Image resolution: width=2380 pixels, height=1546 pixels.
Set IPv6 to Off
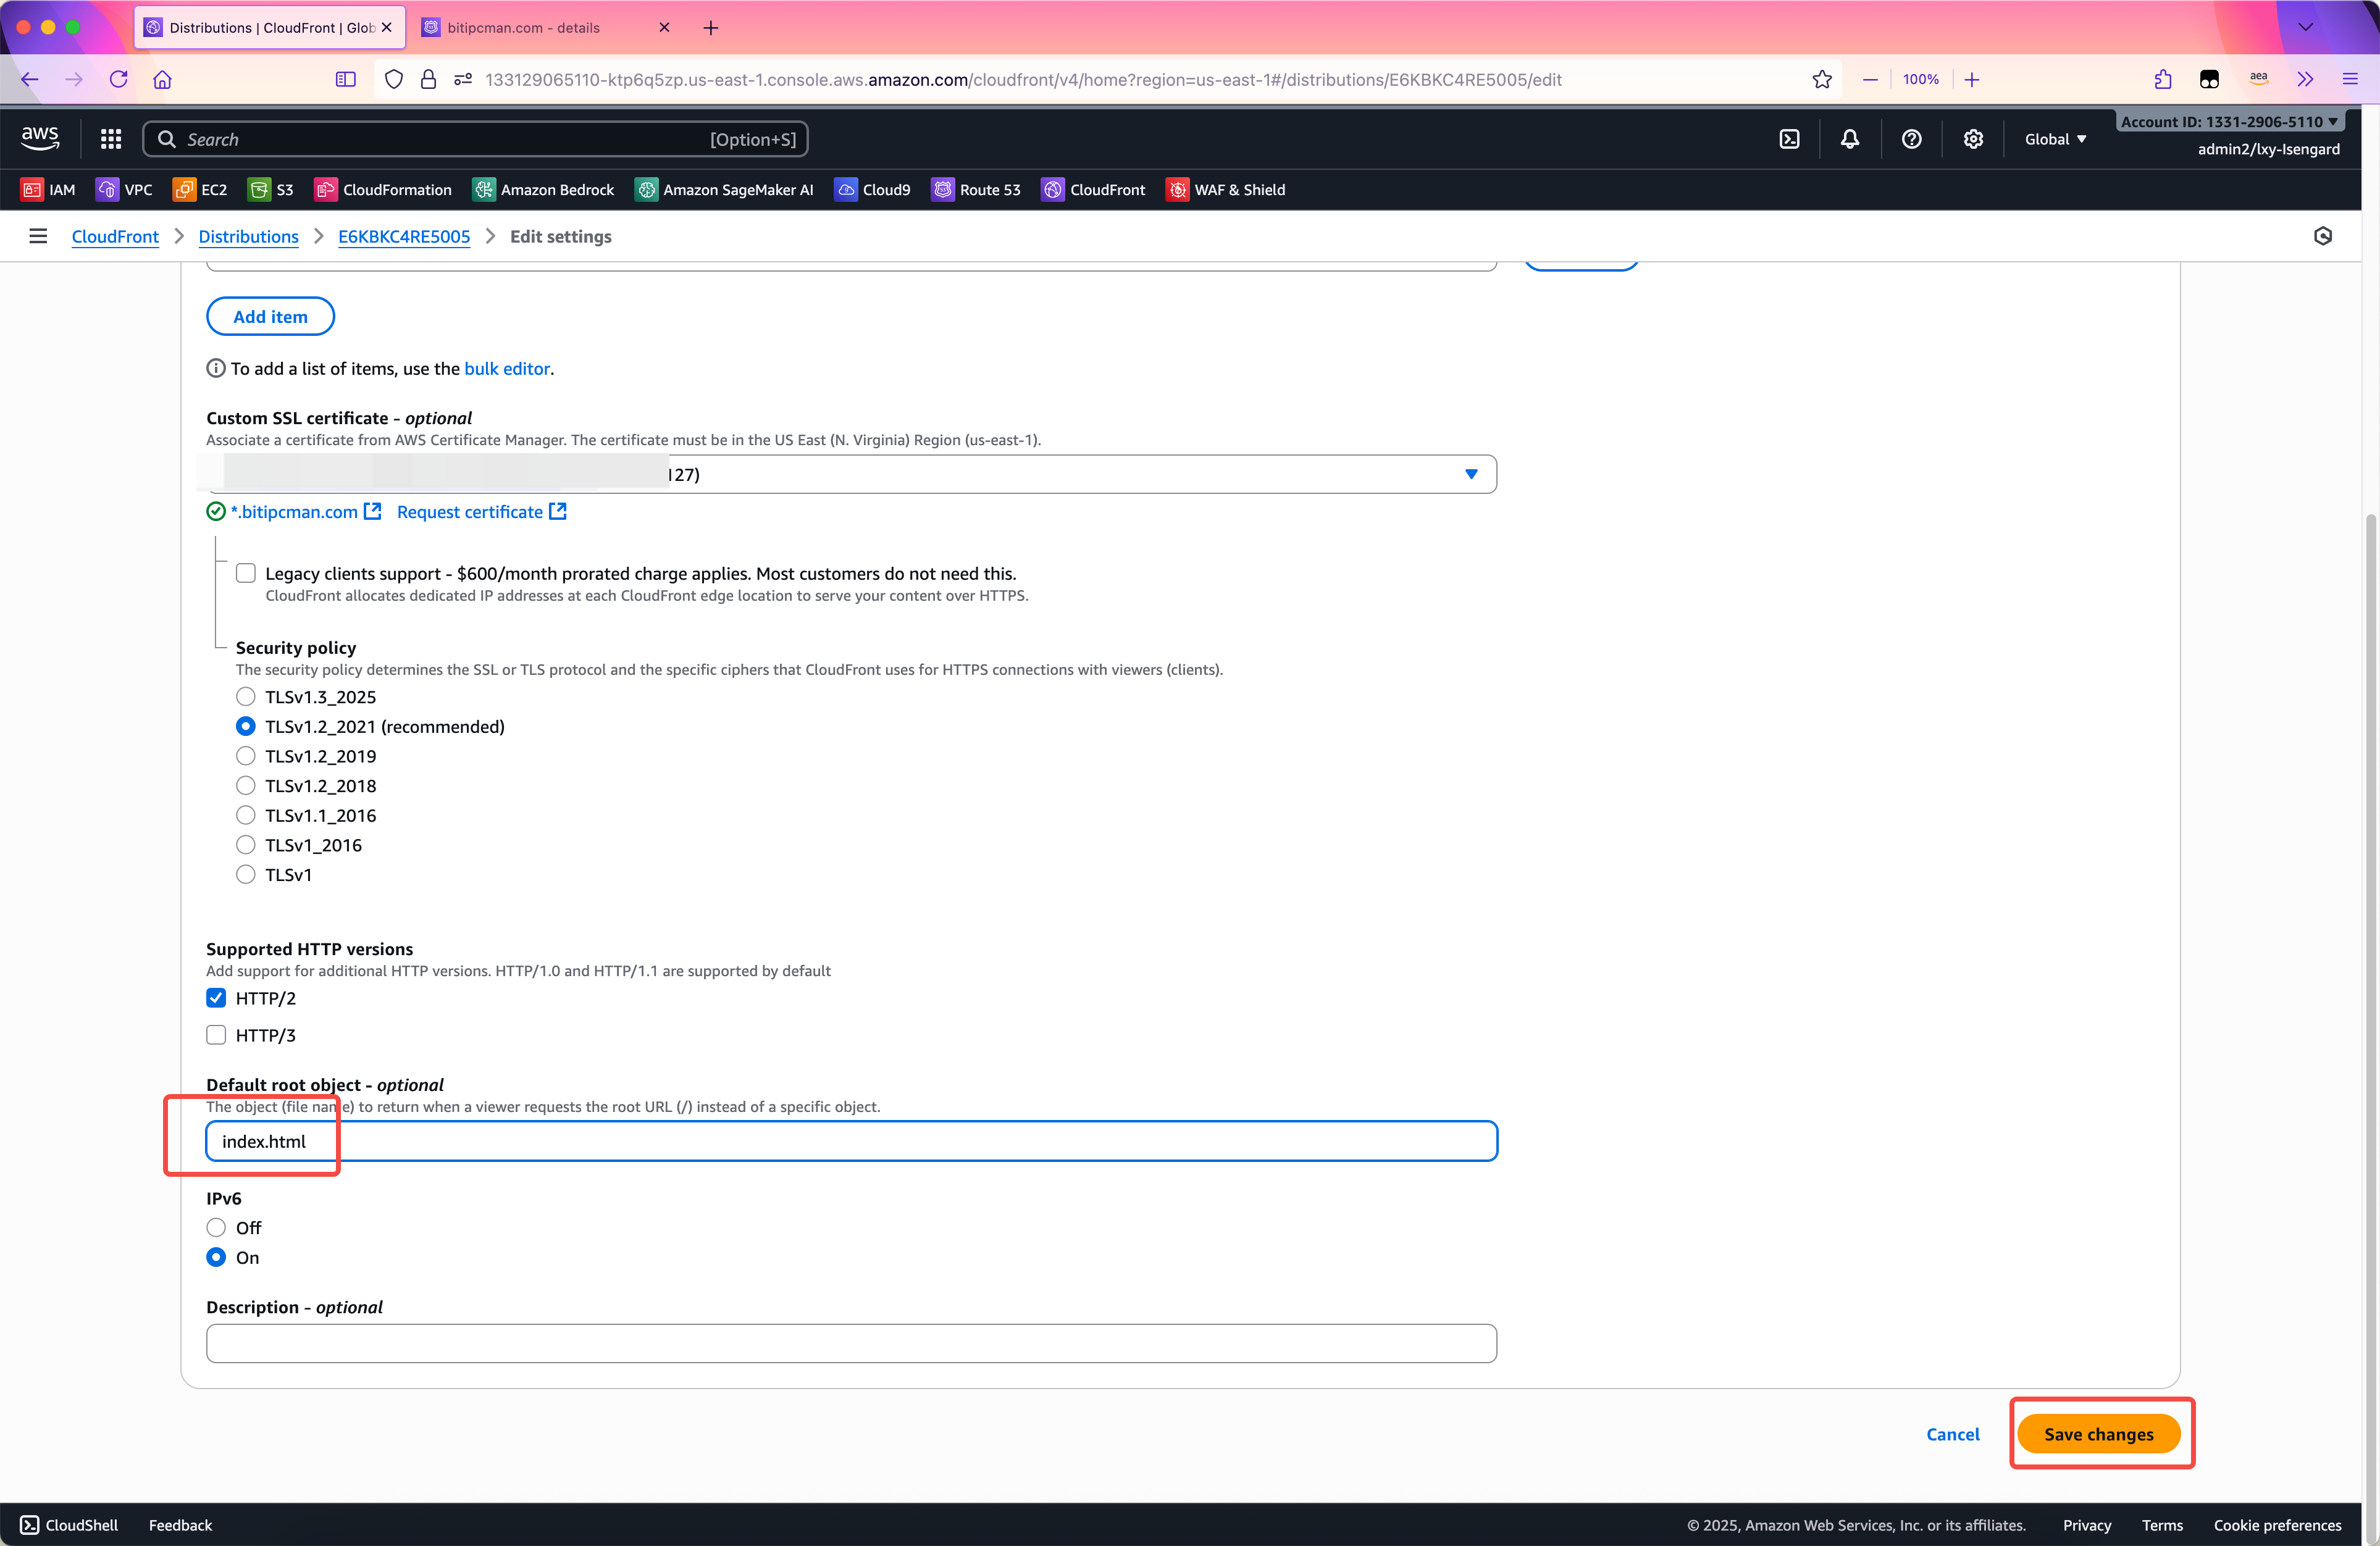point(216,1227)
